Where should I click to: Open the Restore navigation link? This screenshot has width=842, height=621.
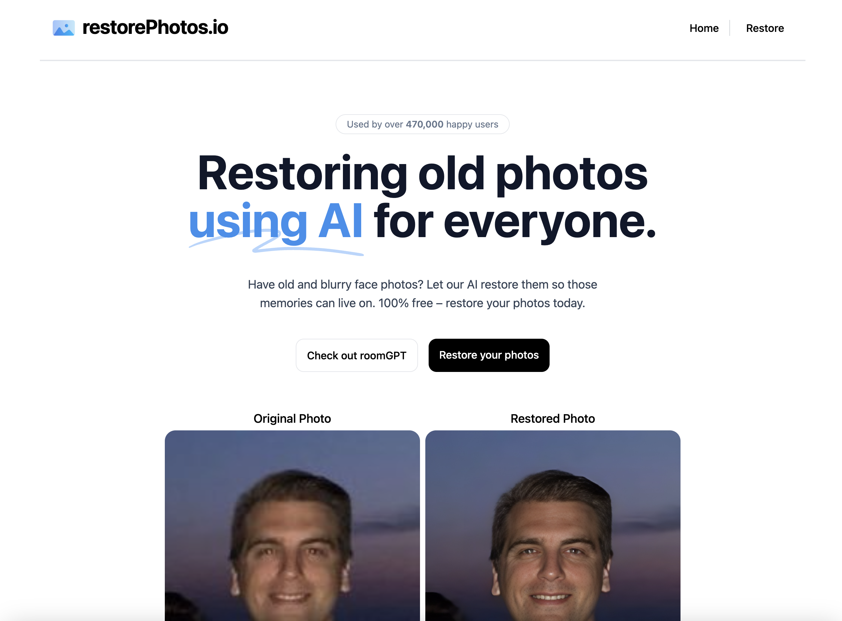(x=765, y=28)
